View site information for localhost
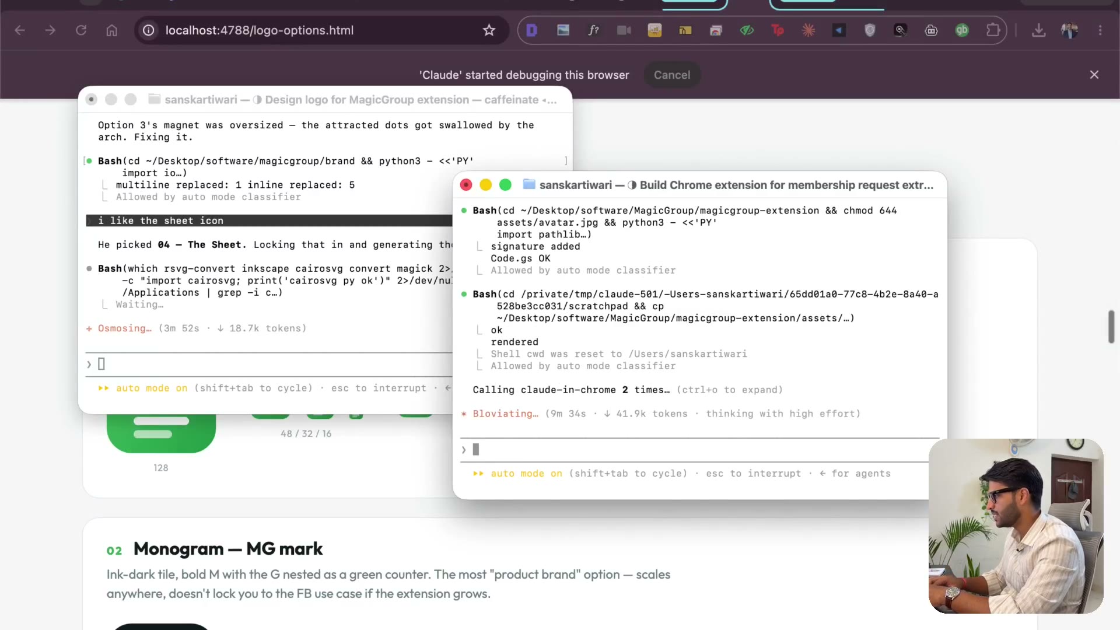 tap(149, 30)
